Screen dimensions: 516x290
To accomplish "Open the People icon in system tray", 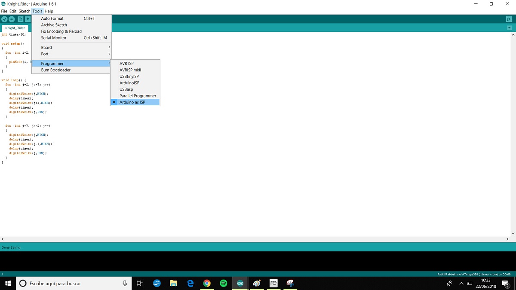I will point(450,283).
